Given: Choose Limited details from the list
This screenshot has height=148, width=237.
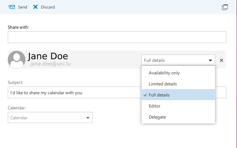Looking at the screenshot, I should point(163,84).
